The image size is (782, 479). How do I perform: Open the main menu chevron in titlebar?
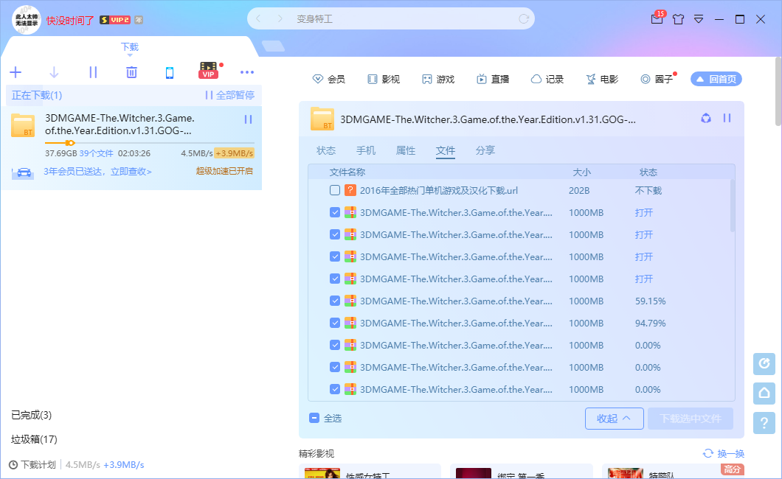[699, 20]
